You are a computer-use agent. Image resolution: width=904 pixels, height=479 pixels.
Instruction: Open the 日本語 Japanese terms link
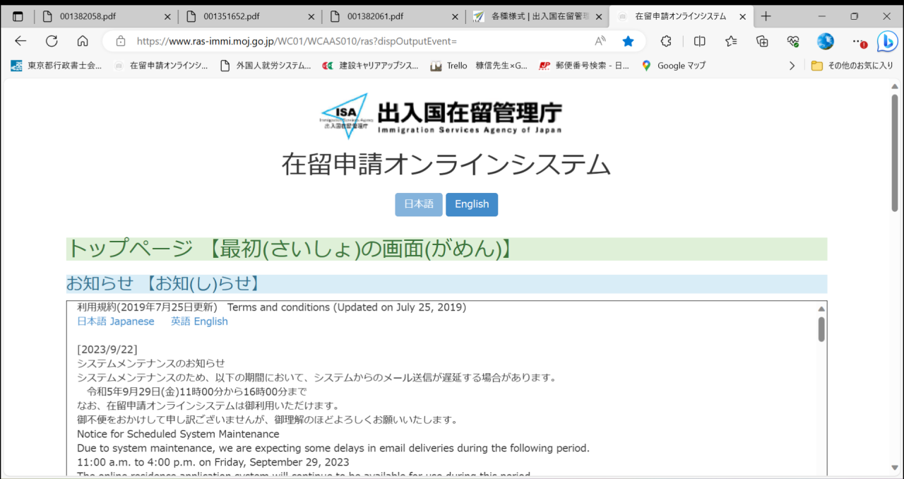[115, 321]
